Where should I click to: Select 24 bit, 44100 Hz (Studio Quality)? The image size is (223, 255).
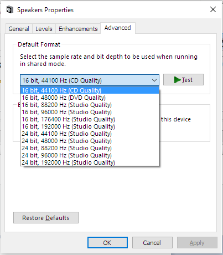click(90, 134)
